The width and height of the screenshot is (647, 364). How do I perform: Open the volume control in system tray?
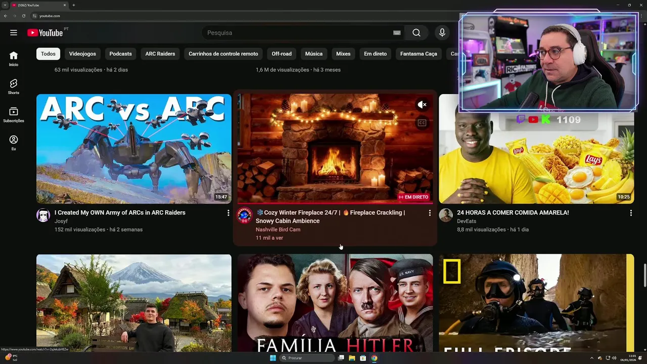click(x=614, y=358)
